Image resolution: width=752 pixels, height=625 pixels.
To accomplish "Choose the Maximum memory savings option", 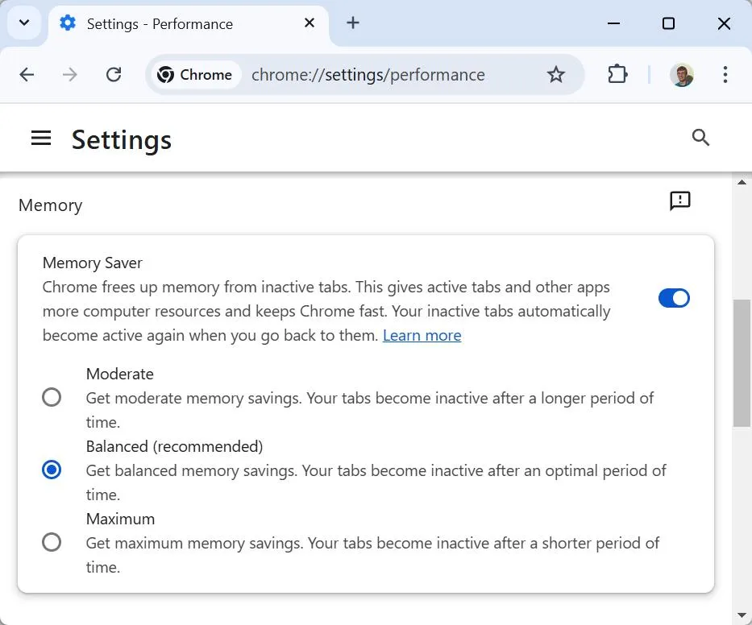I will [x=52, y=543].
